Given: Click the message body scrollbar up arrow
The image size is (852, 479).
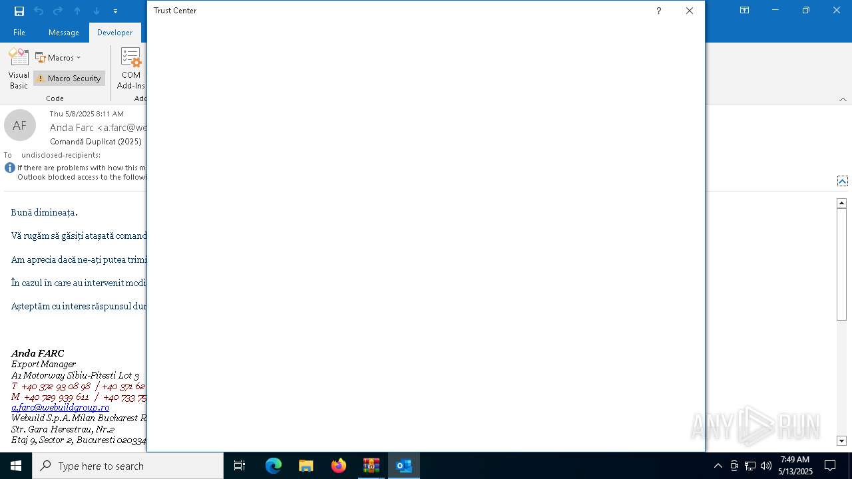Looking at the screenshot, I should pos(841,203).
